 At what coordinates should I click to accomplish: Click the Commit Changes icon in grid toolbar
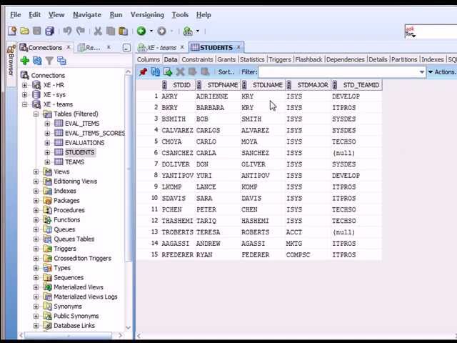pyautogui.click(x=192, y=71)
